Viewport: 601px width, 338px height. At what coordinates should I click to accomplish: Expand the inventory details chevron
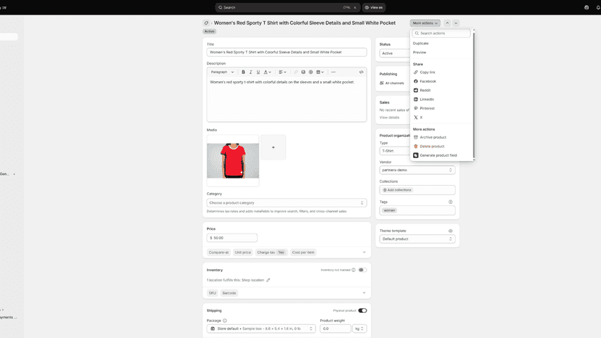coord(364,293)
